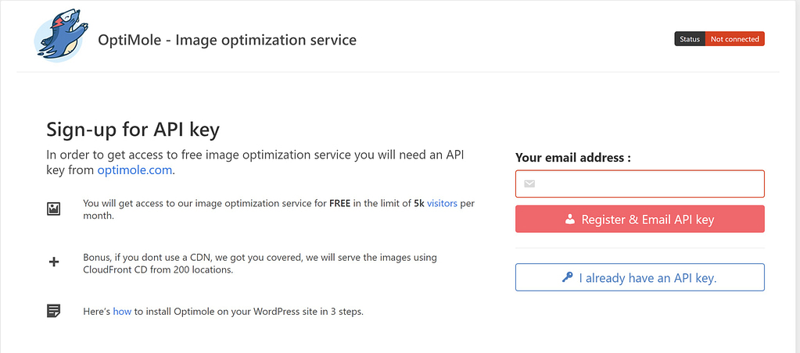Click the image picture icon beside FREE text

53,209
